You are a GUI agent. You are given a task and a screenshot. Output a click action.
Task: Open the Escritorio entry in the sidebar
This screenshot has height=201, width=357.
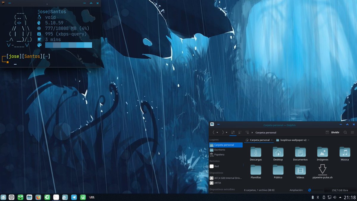tap(220, 149)
